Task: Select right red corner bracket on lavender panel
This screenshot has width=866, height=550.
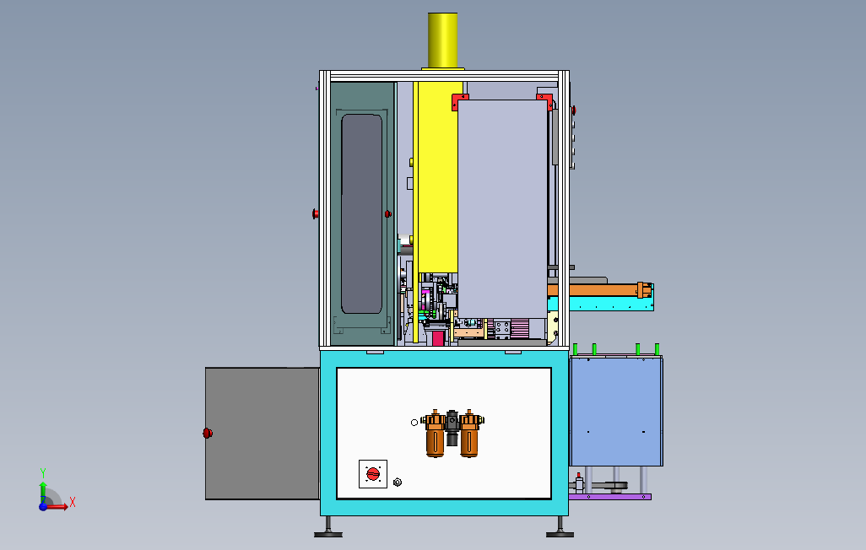Action: click(x=544, y=101)
